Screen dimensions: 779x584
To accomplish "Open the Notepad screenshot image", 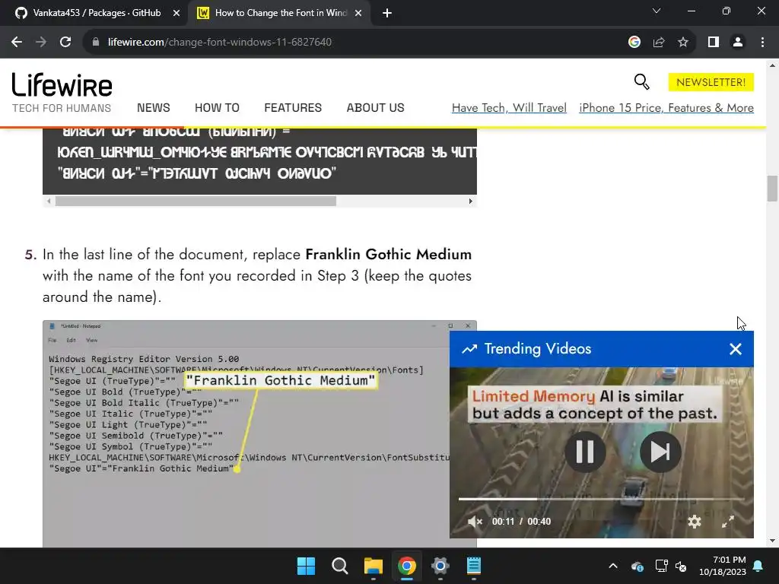I will [246, 433].
